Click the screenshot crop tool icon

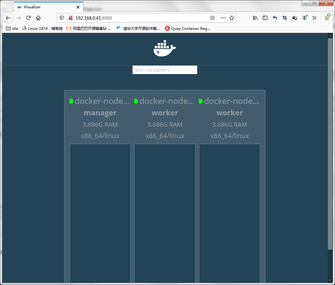[285, 18]
